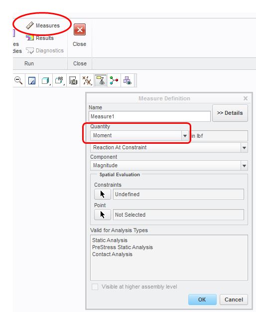Edit the Measure1 name field
Screen dimensions: 256x312
149,116
